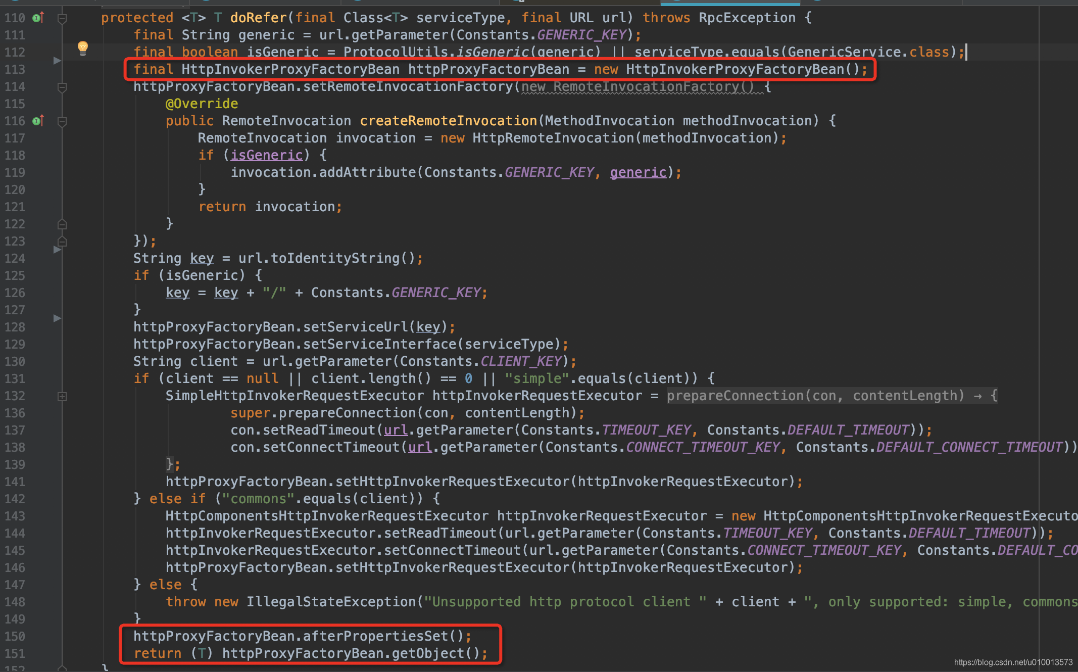The width and height of the screenshot is (1078, 672).
Task: Click the gutter triangle marker beside line 128
Action: point(57,318)
